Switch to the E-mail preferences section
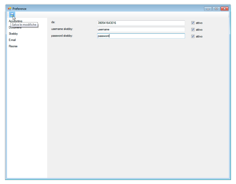Viewport: 236px width, 184px height. [12, 40]
